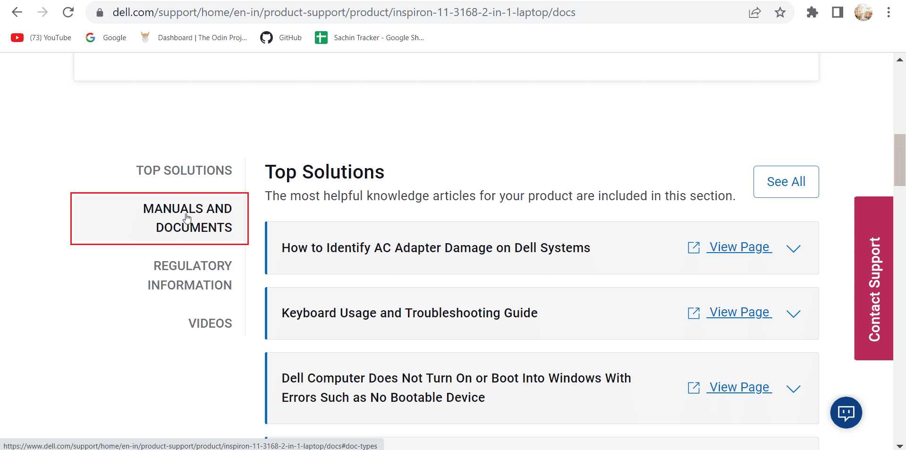Image resolution: width=906 pixels, height=450 pixels.
Task: Open View Page for Keyboard Usage guide
Action: [x=739, y=312]
